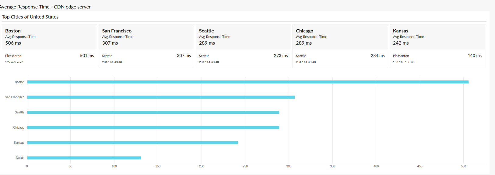The image size is (495, 175).
Task: Click the Chicago bar in the chart
Action: click(153, 127)
